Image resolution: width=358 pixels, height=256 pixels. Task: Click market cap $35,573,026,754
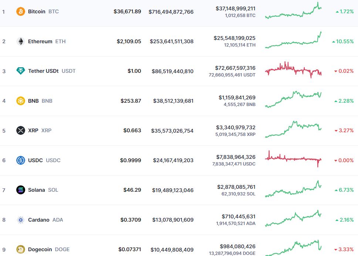pos(172,131)
